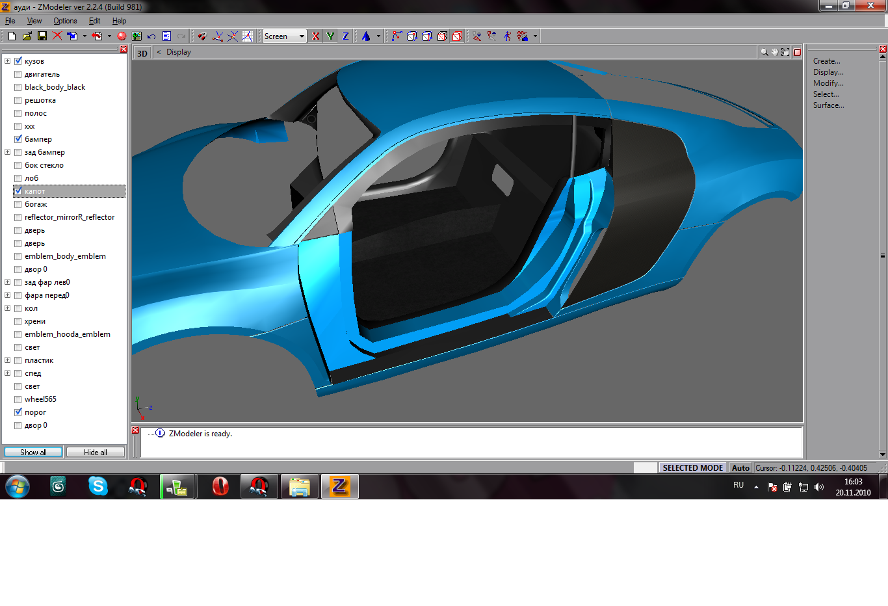Open a file with the folder icon
Screen dimensions: 888x606
tap(27, 36)
